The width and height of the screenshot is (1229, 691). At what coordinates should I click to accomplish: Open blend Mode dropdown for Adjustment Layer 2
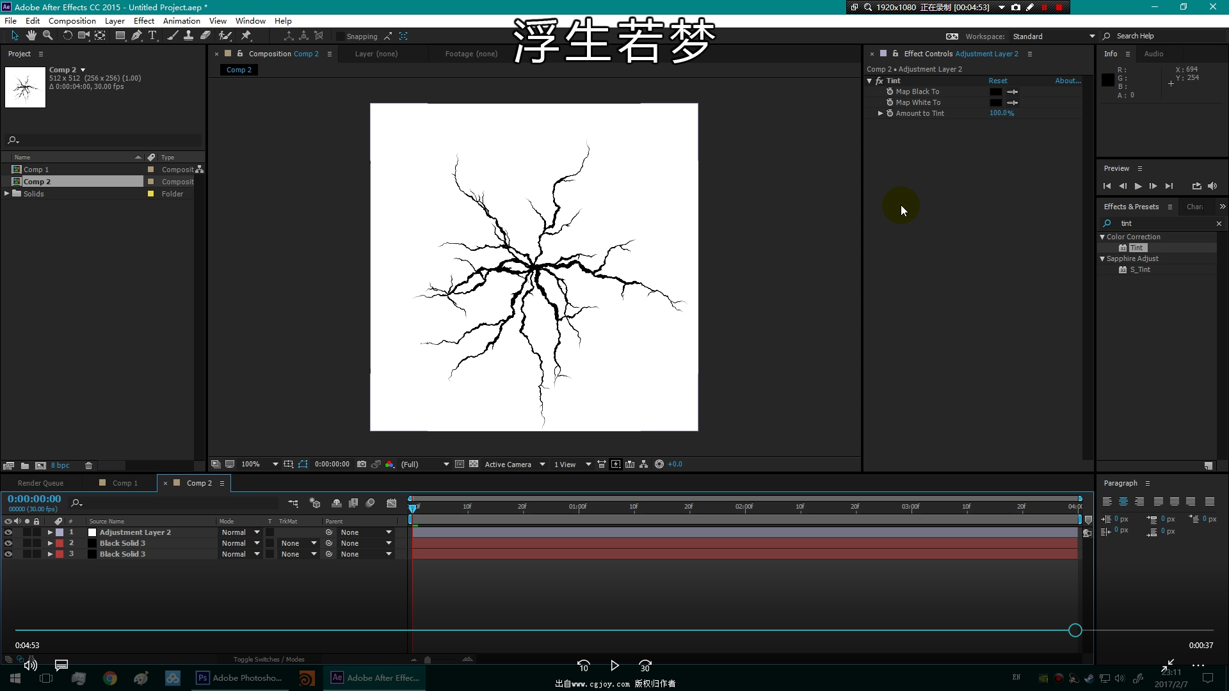(241, 532)
